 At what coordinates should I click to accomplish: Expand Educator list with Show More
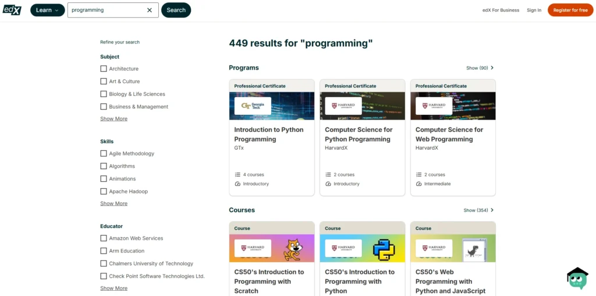pyautogui.click(x=113, y=288)
